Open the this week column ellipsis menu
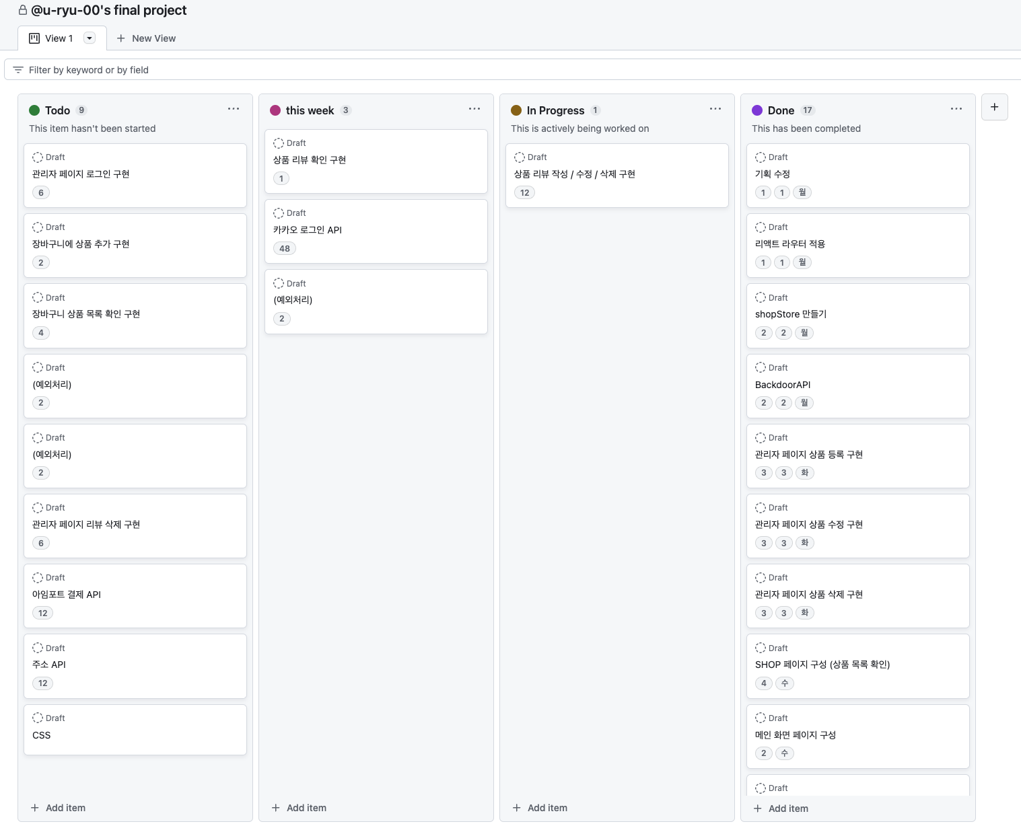 pyautogui.click(x=474, y=109)
